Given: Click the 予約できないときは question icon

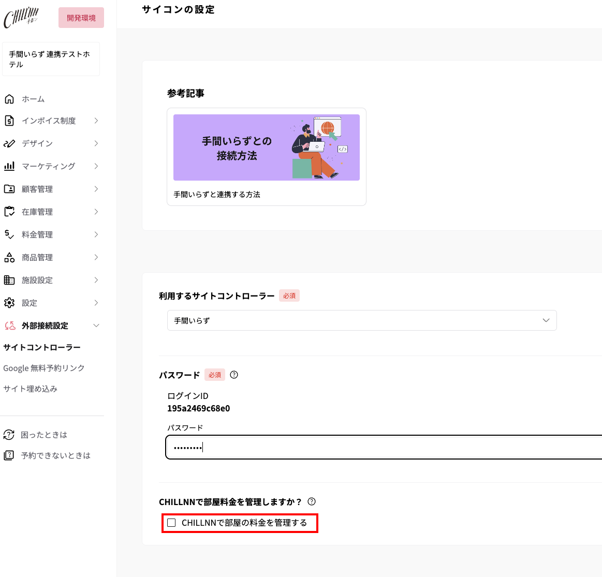Looking at the screenshot, I should click(9, 455).
